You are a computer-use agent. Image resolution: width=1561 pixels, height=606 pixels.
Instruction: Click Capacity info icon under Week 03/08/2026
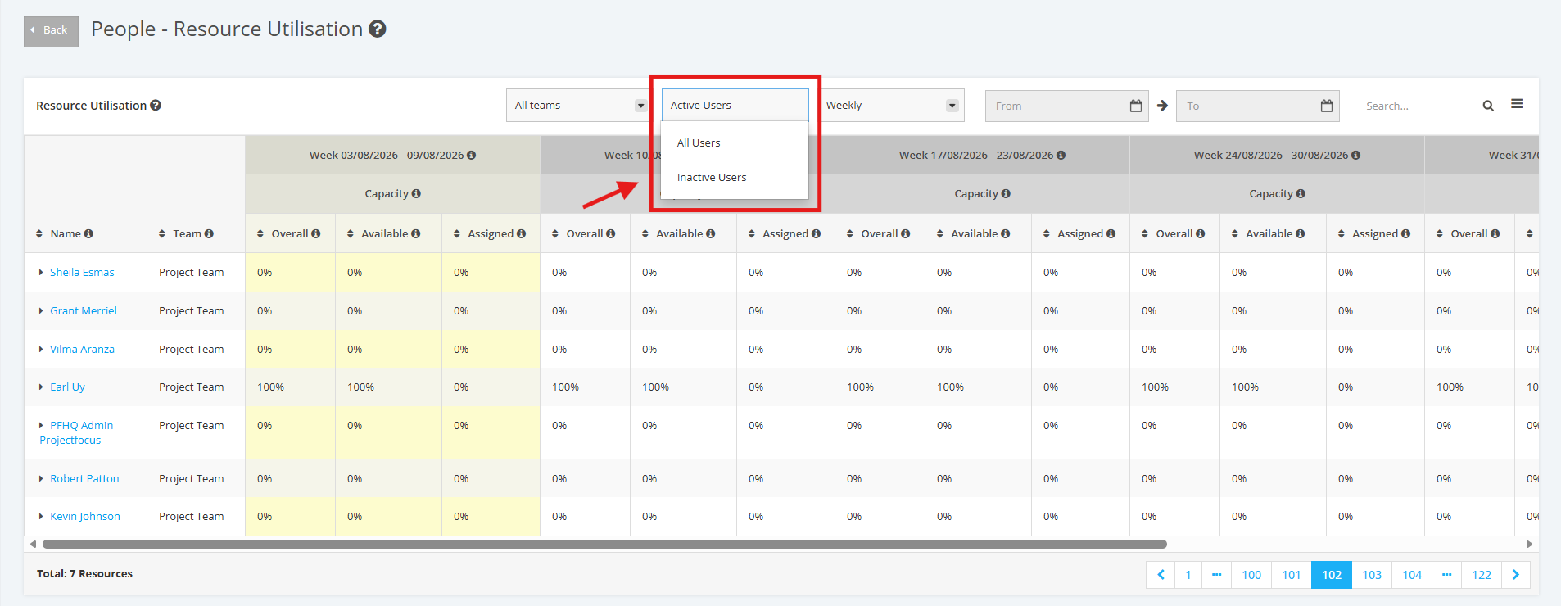coord(416,194)
